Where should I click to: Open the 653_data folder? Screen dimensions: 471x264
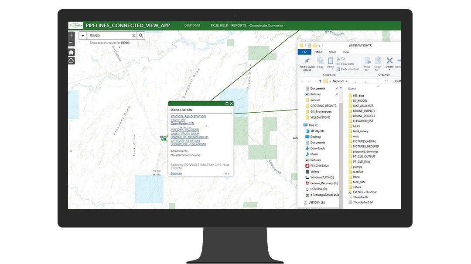click(x=358, y=96)
